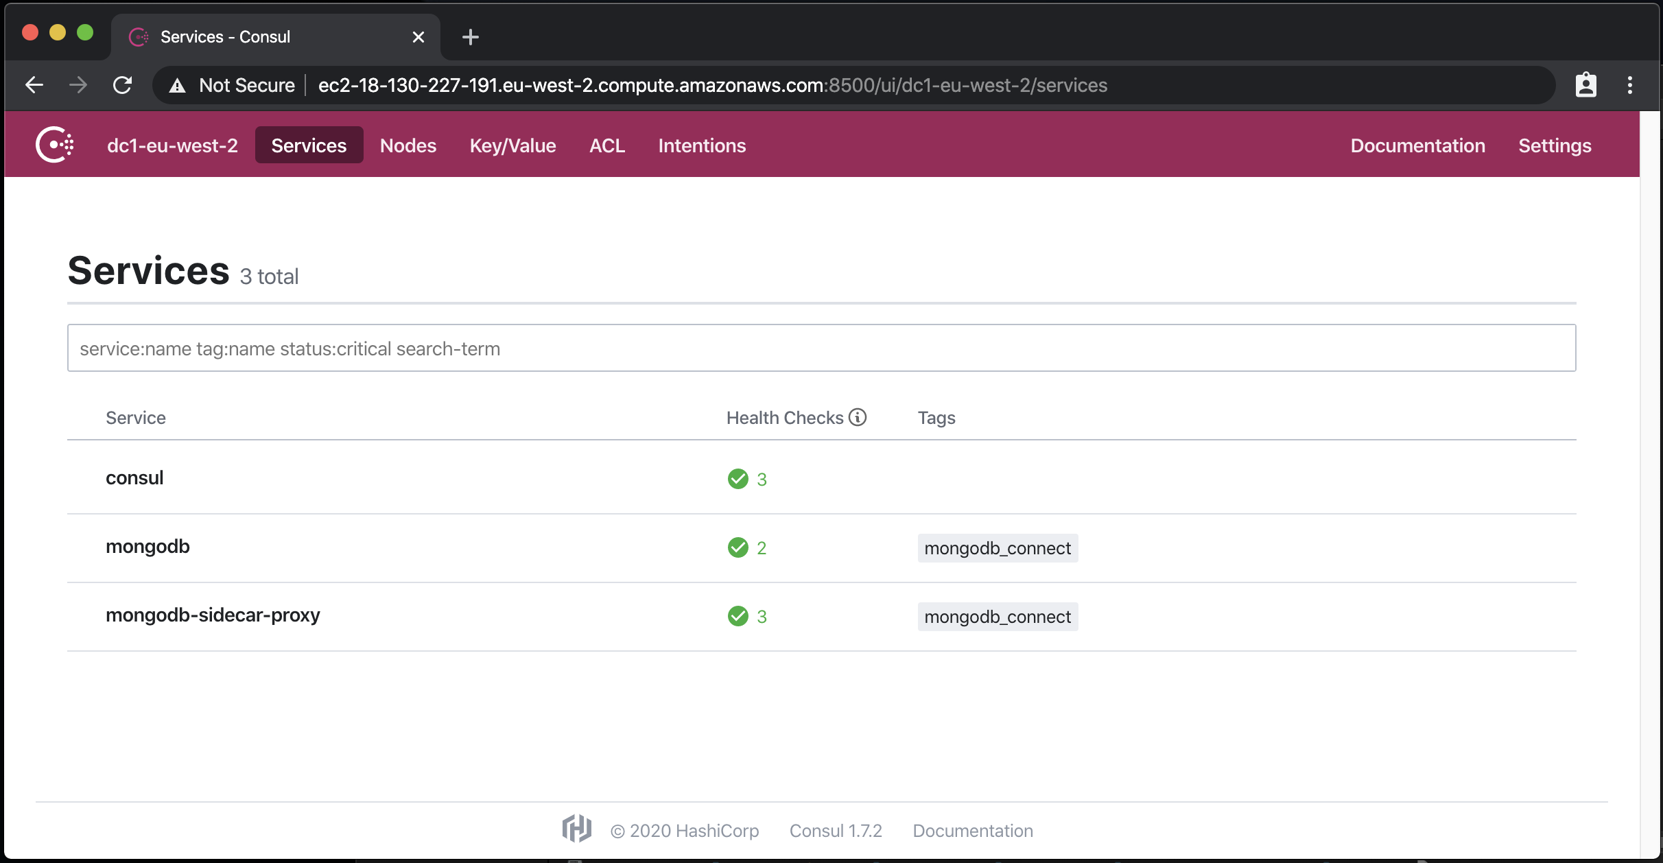Click the Health Checks info icon
This screenshot has height=863, width=1663.
click(858, 417)
